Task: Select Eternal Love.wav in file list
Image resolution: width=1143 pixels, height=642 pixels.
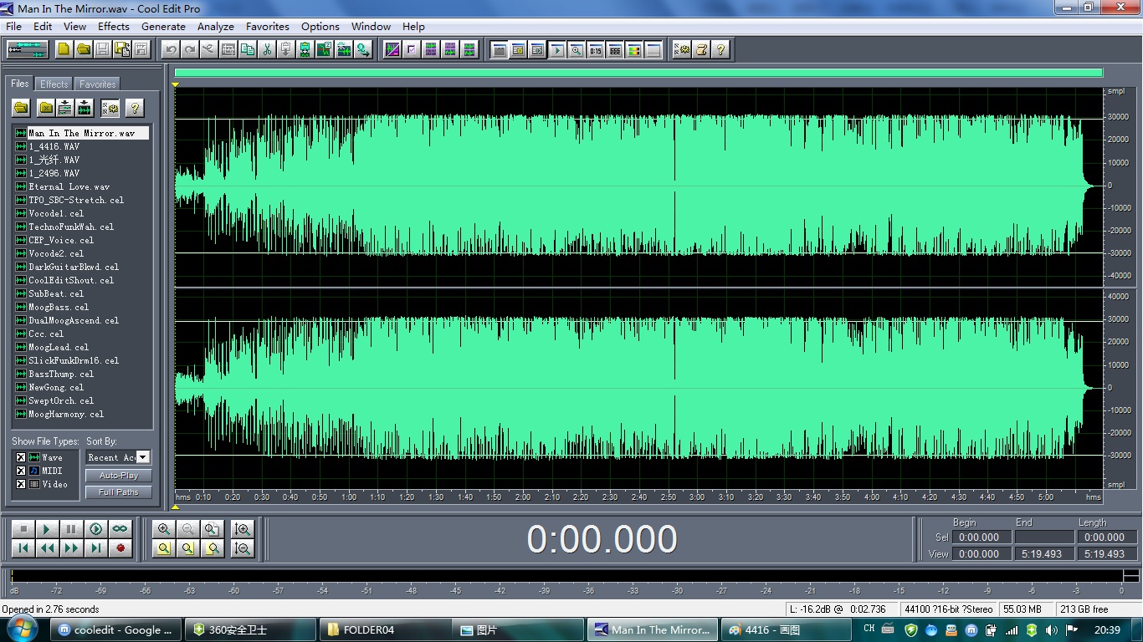Action: (x=69, y=186)
